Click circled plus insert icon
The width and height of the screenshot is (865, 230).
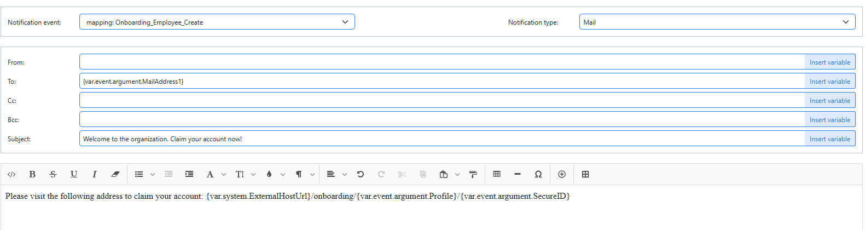click(x=562, y=174)
